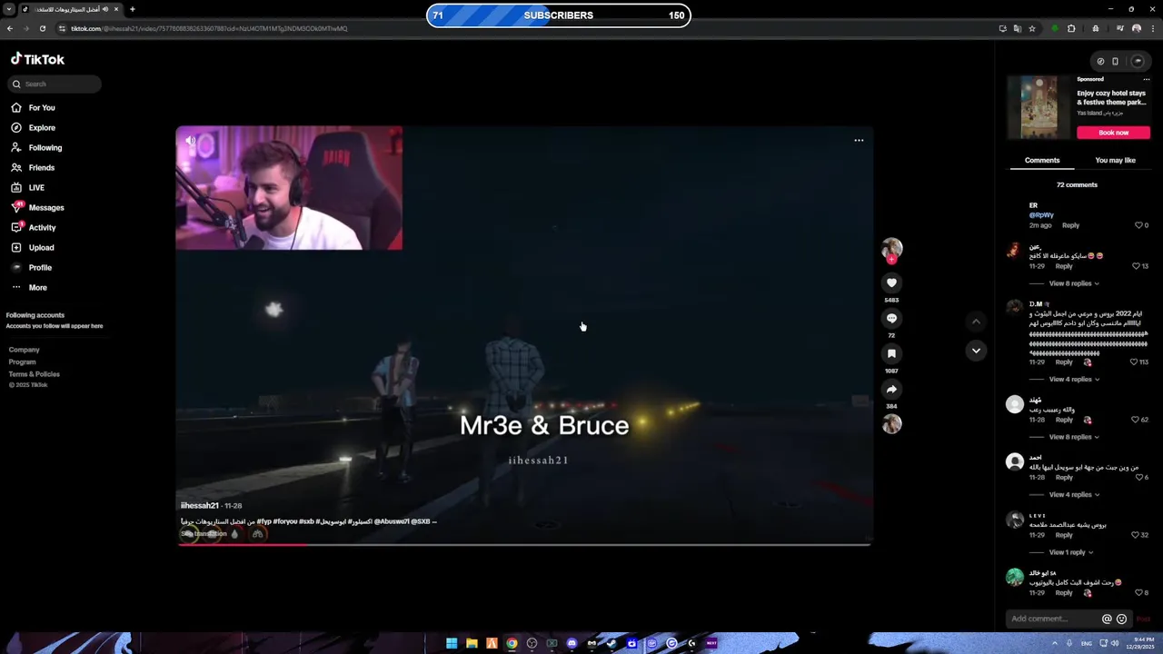Screen dimensions: 1163x654
Task: Open File Explorer from taskbar
Action: 472,643
